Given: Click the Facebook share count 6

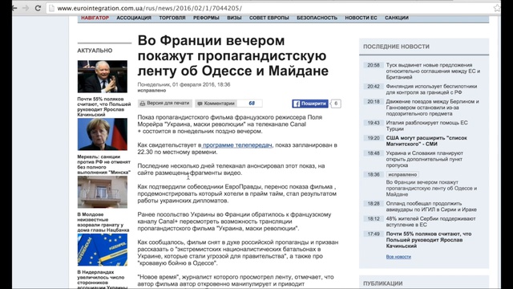Looking at the screenshot, I should 336,104.
